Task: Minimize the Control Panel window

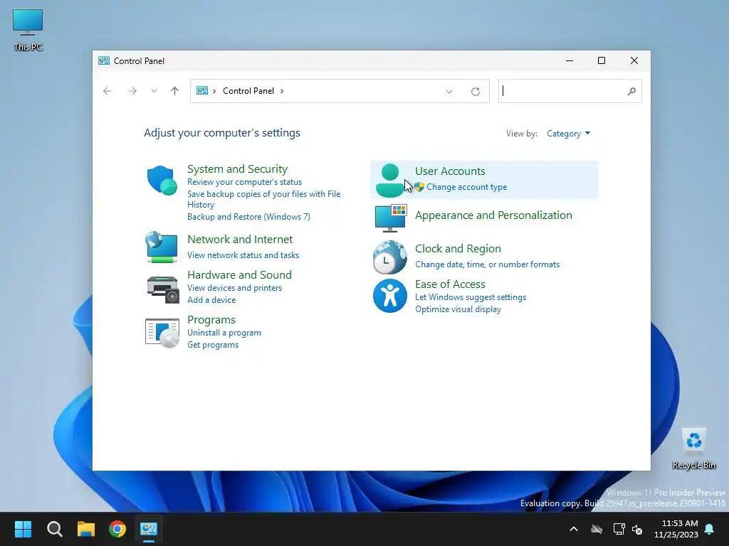Action: (570, 61)
